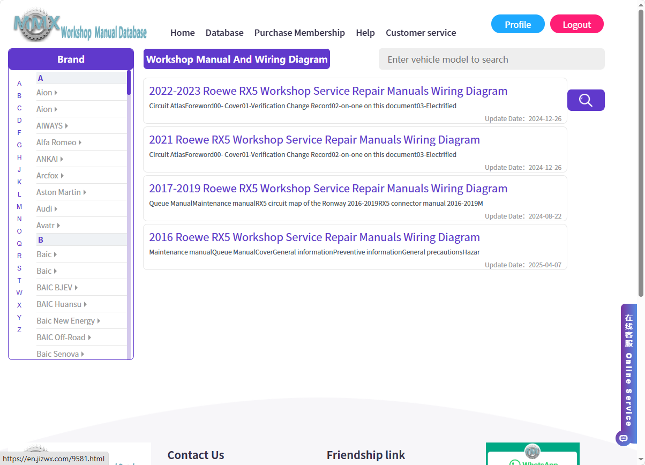Open the Database menu item

click(224, 33)
